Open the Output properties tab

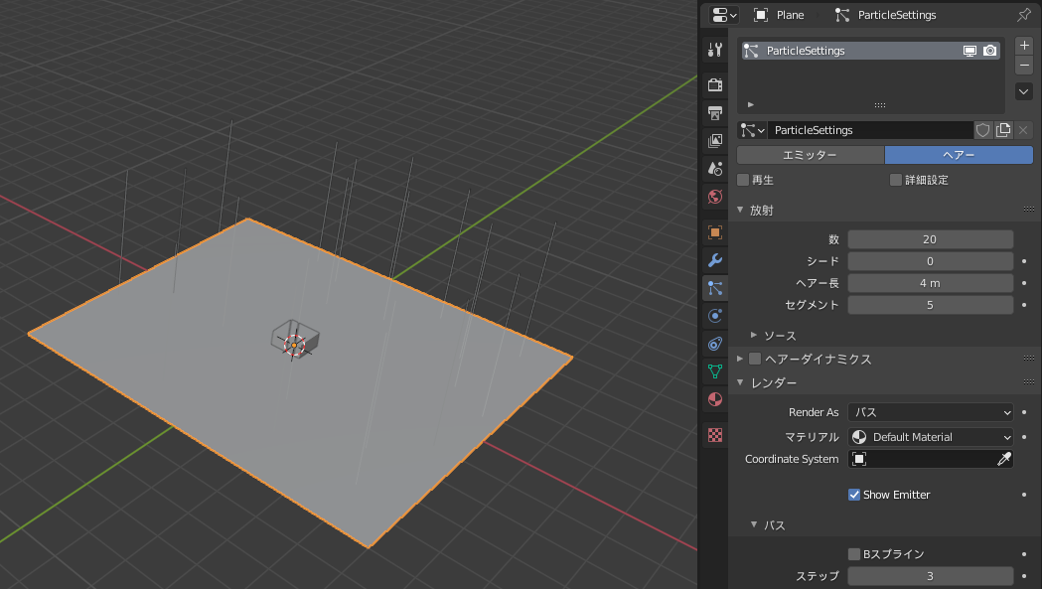(x=714, y=112)
